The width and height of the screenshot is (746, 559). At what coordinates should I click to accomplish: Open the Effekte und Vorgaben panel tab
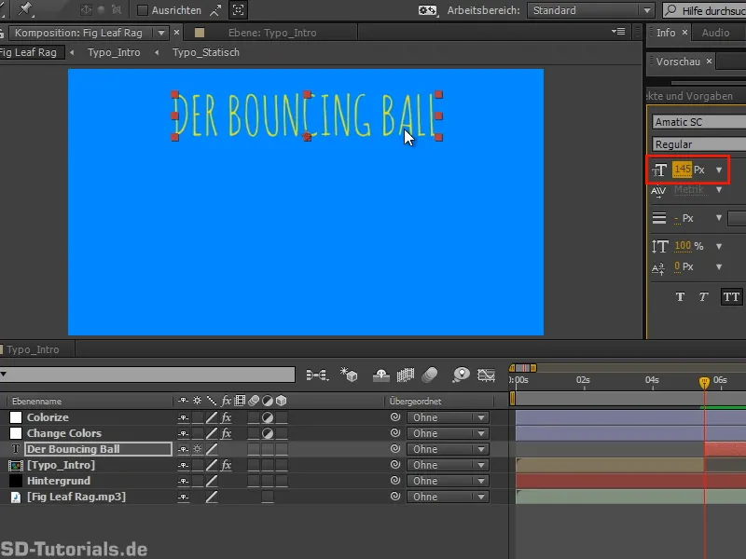689,96
